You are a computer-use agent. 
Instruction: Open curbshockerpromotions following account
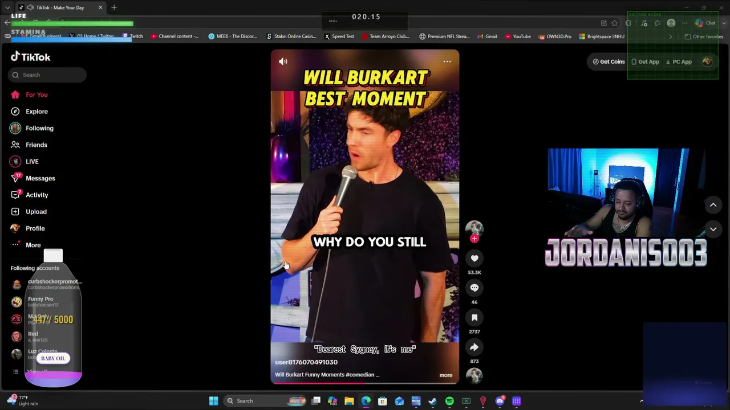tap(46, 284)
